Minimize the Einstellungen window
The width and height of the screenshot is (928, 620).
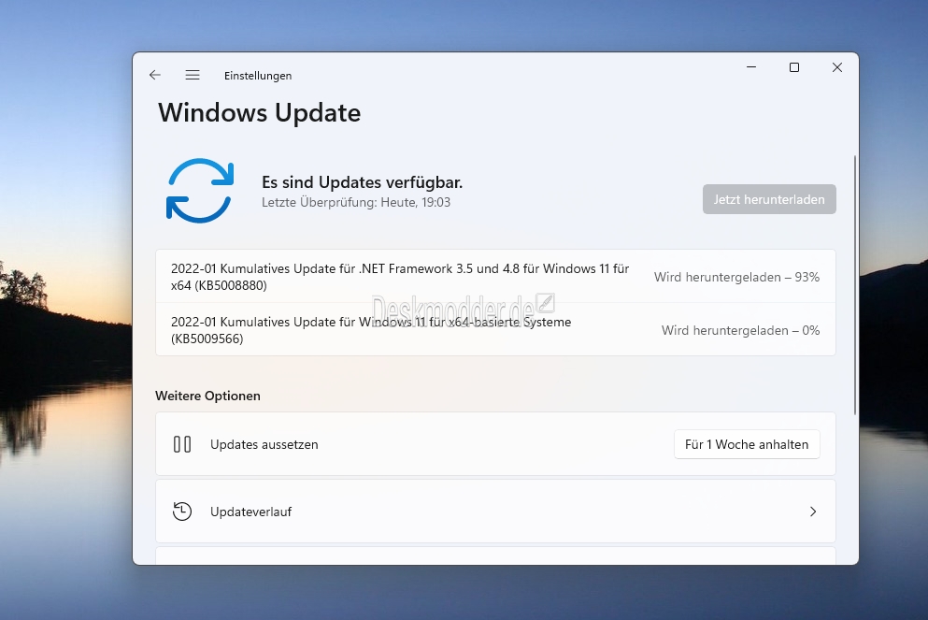[x=751, y=67]
